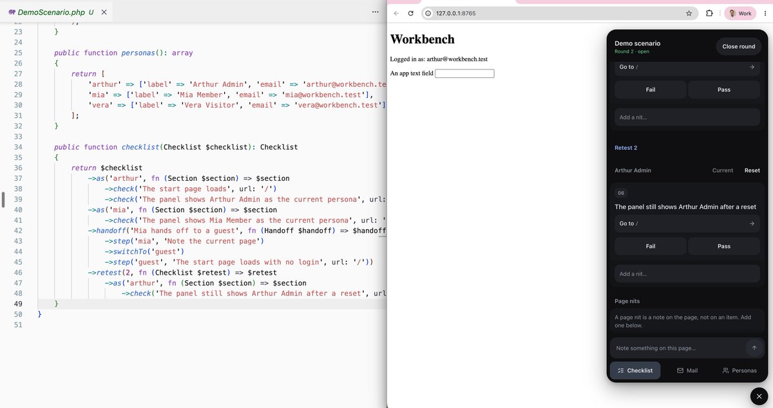This screenshot has width=773, height=408.
Task: View site information icon in address bar
Action: point(428,13)
